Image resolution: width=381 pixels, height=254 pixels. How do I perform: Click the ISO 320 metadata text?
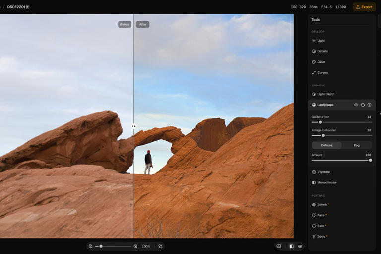point(298,7)
